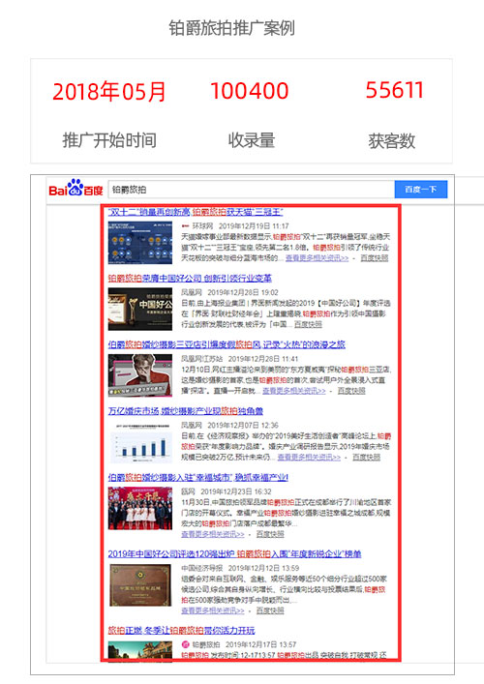
Task: Click the Baidu logo
Action: [x=76, y=188]
